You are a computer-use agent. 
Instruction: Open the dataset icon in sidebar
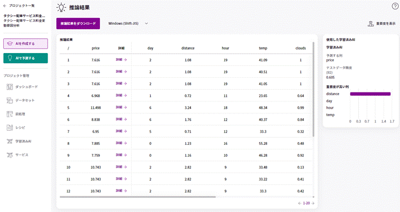(x=10, y=100)
